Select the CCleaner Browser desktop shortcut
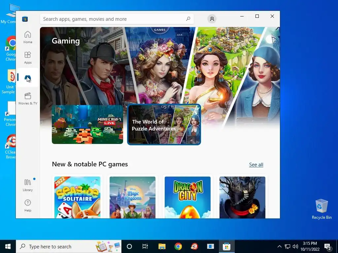Viewport: 338px width, 253px height. coord(11,147)
